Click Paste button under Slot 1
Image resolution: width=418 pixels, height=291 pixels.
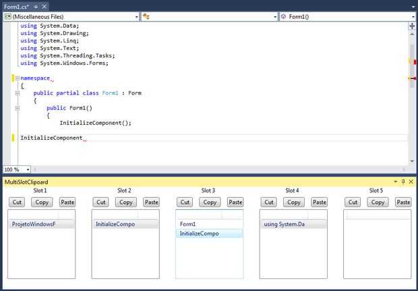[x=67, y=202]
